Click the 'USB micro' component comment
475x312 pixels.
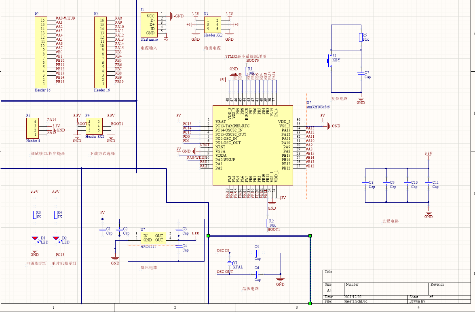coord(149,40)
